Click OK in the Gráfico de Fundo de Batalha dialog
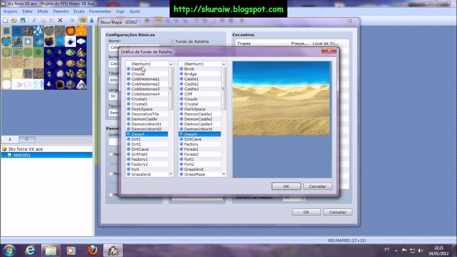 [286, 186]
